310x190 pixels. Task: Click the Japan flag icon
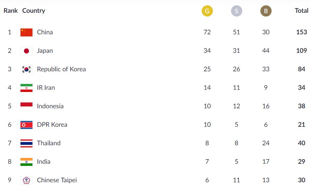click(27, 51)
